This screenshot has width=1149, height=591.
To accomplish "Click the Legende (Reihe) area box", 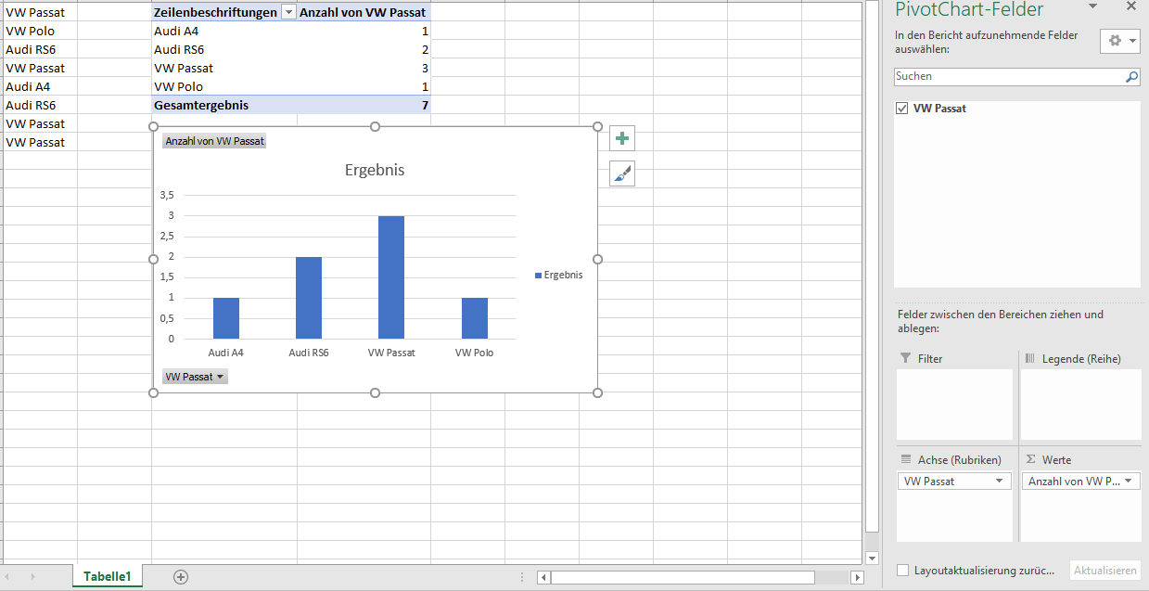I will [1080, 405].
